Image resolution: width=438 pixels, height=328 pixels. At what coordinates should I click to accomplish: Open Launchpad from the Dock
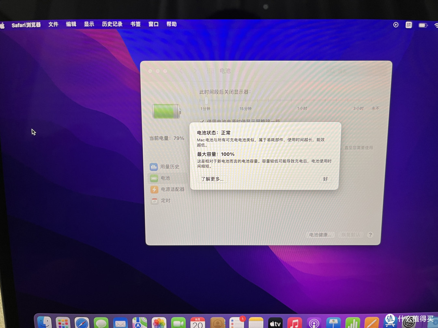pos(63,323)
